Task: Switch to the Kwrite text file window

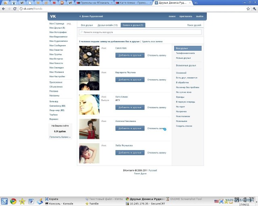Action: coord(104,199)
